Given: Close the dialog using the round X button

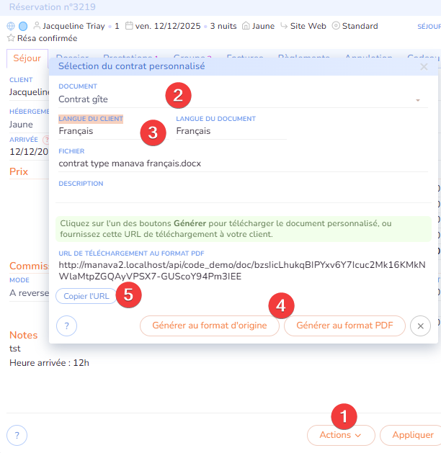Looking at the screenshot, I should click(420, 326).
